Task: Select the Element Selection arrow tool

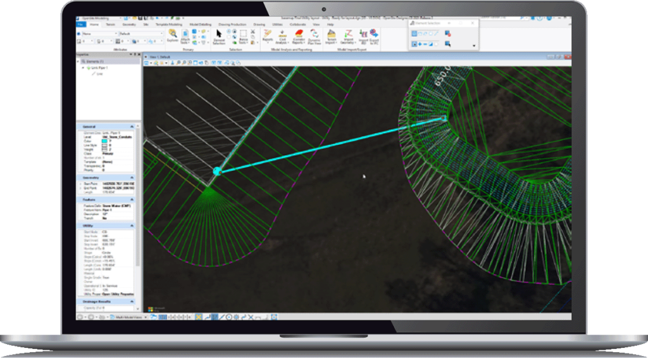Action: (219, 34)
